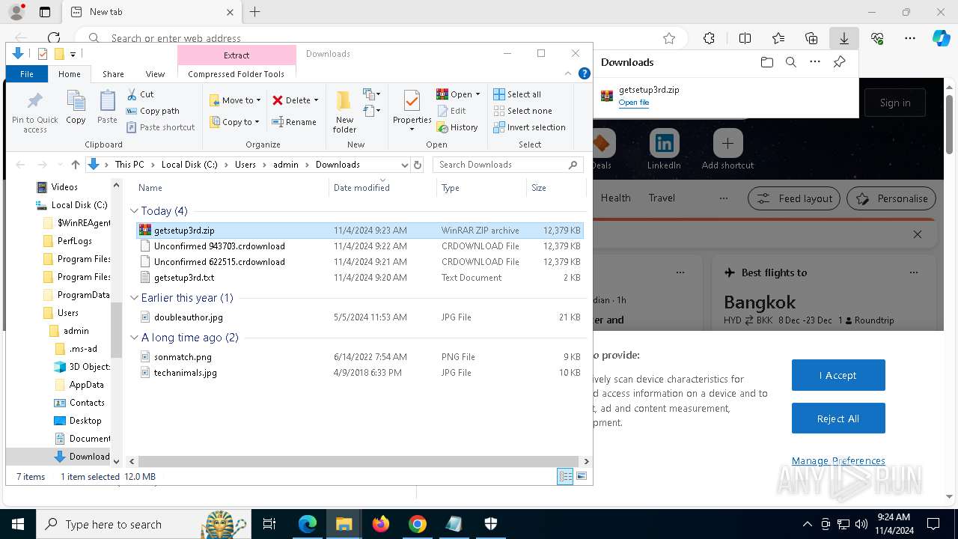Click Open file link in Edge Downloads
This screenshot has width=958, height=539.
[x=634, y=103]
